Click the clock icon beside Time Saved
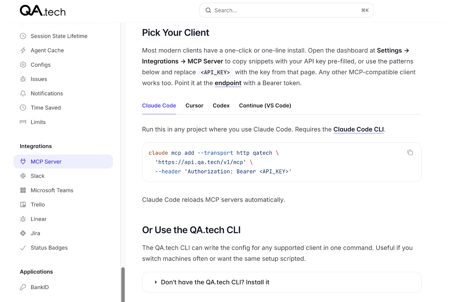The image size is (453, 302). pos(23,108)
